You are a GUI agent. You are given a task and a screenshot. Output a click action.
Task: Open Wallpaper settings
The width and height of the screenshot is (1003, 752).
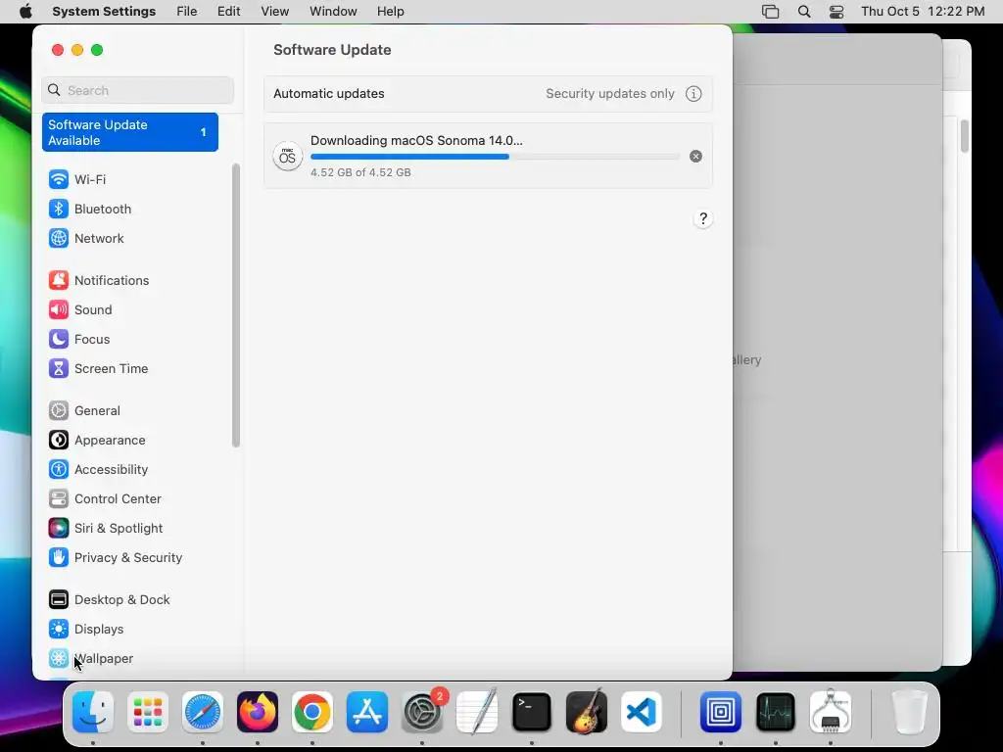pyautogui.click(x=90, y=659)
